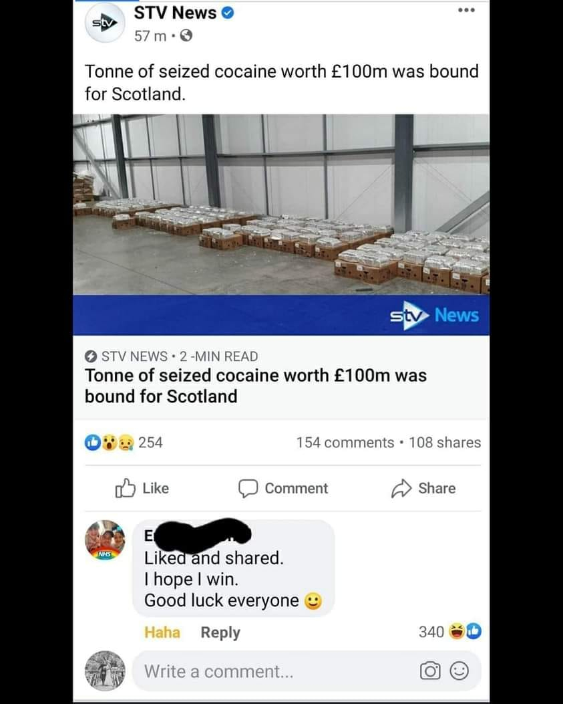Open the emoji picker in comment box
This screenshot has width=563, height=704.
[459, 671]
